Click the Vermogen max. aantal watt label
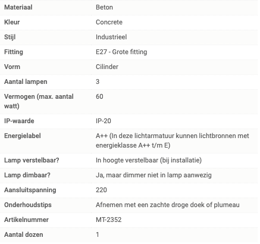The image size is (260, 244). coord(39,101)
